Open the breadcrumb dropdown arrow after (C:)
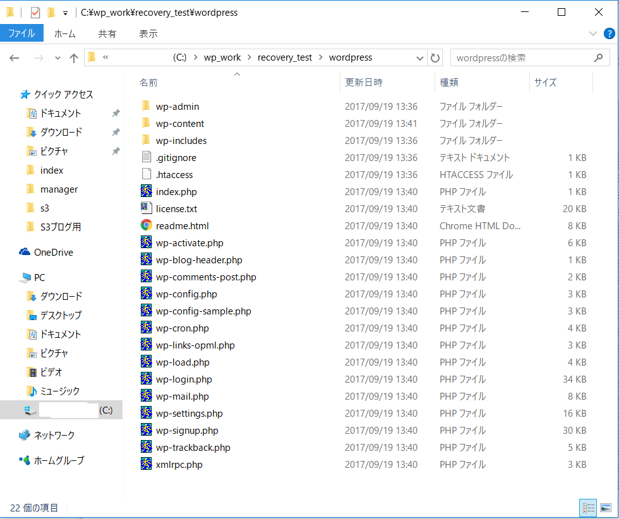This screenshot has height=519, width=619. tap(195, 57)
